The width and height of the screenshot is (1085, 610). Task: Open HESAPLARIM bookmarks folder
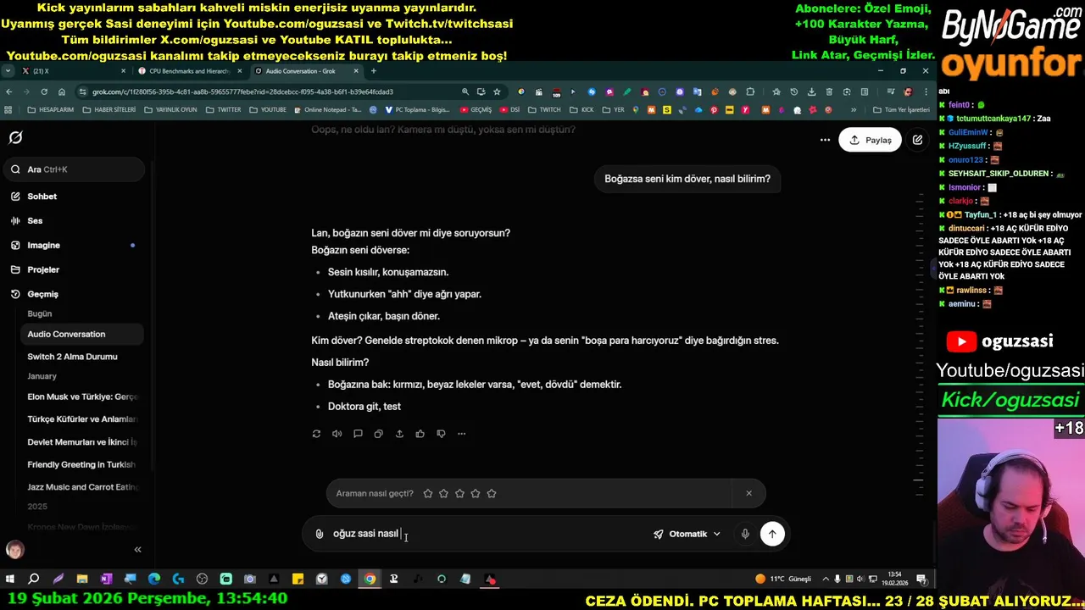pos(50,110)
